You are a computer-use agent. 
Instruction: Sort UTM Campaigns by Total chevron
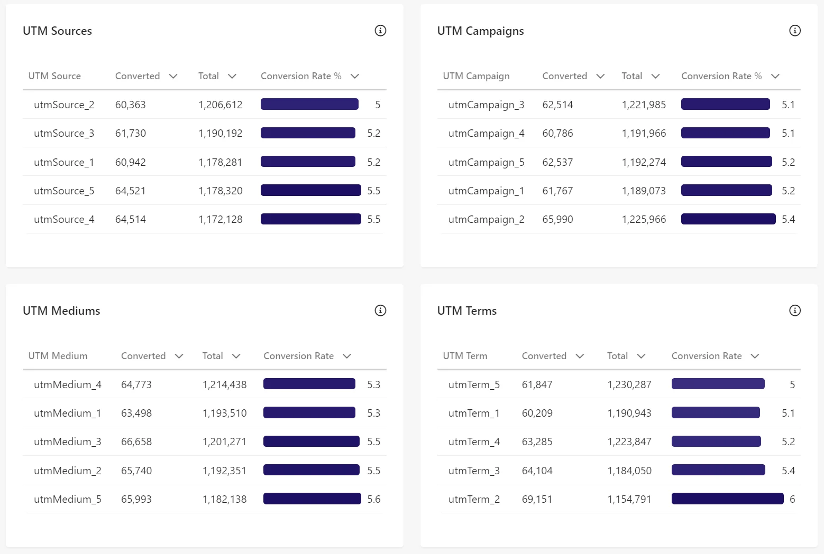pyautogui.click(x=655, y=76)
